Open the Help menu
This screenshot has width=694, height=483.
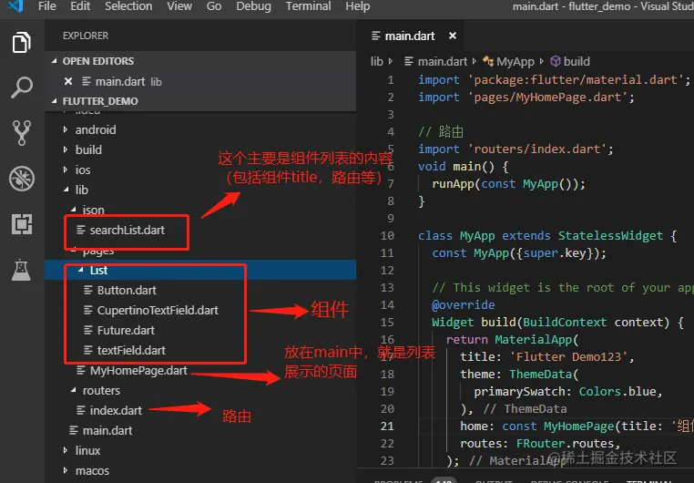pyautogui.click(x=358, y=6)
